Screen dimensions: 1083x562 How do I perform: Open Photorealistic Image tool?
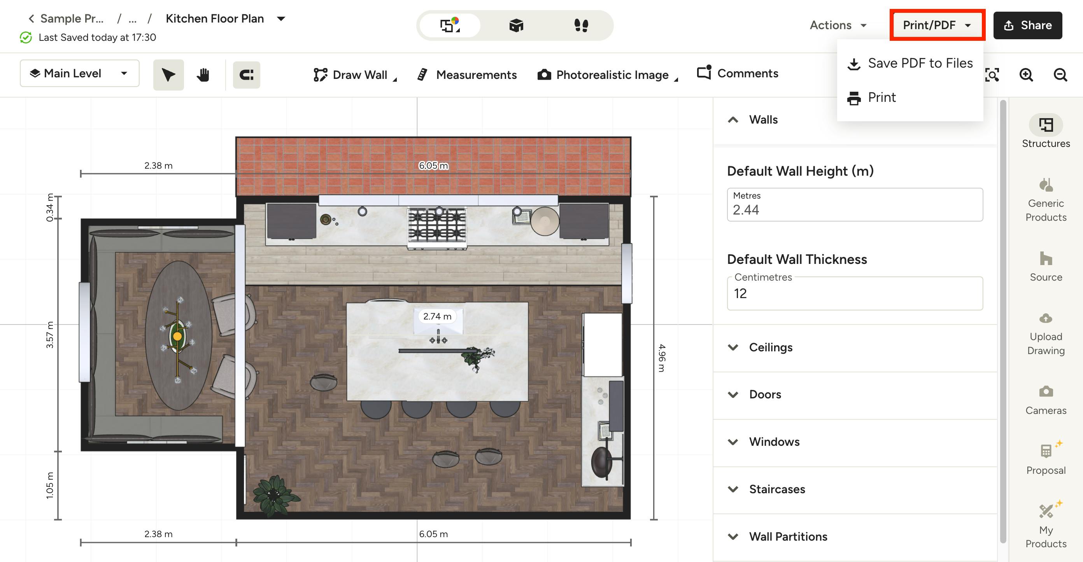click(608, 75)
